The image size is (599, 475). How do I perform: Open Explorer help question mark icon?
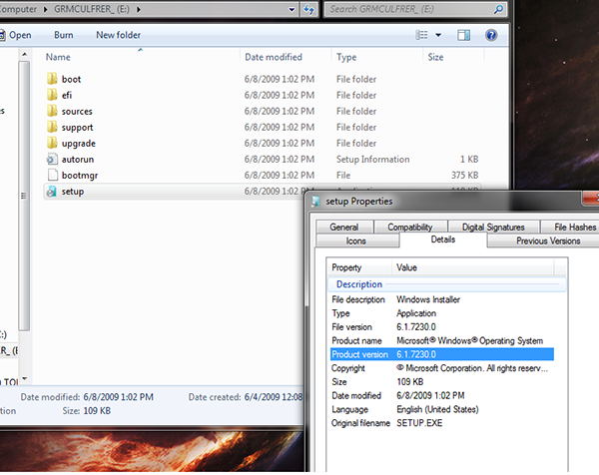pos(491,35)
